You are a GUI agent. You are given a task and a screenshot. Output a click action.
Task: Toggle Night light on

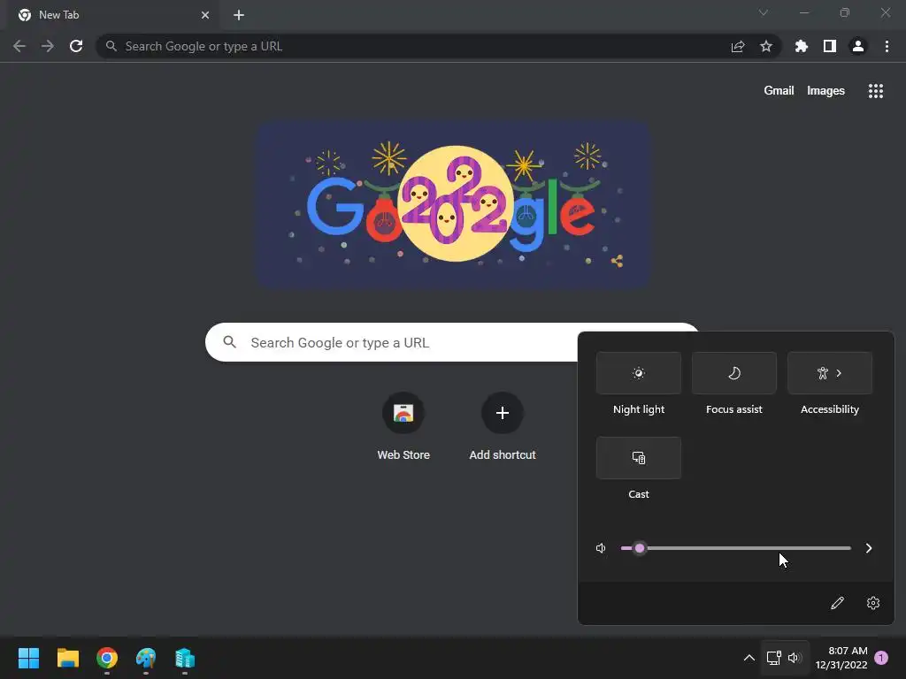click(639, 373)
